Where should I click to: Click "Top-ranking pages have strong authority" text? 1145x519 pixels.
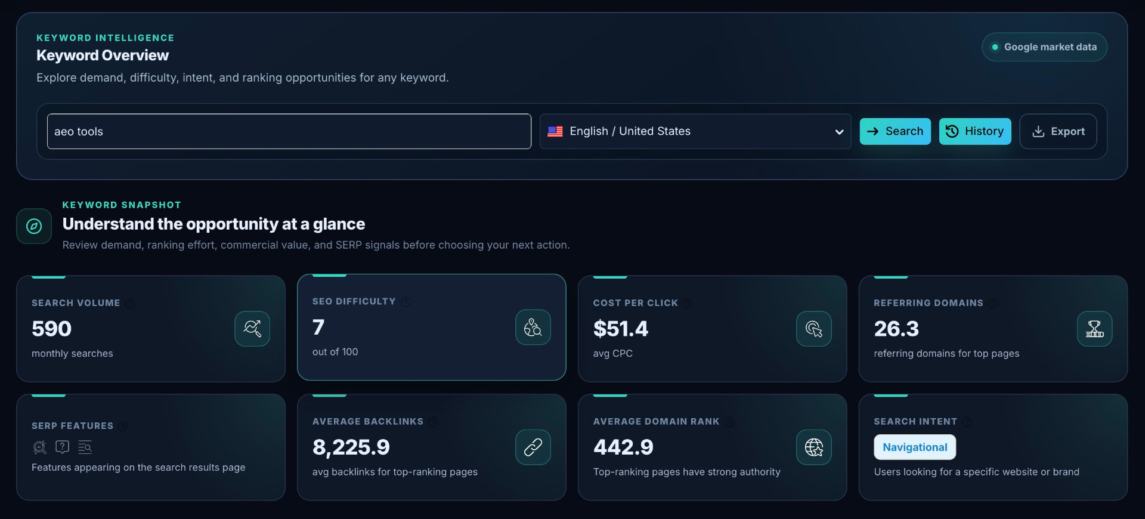tap(686, 472)
